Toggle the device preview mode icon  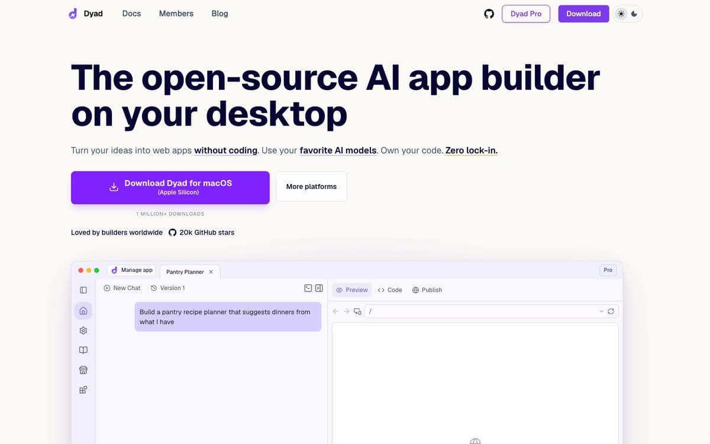point(357,311)
